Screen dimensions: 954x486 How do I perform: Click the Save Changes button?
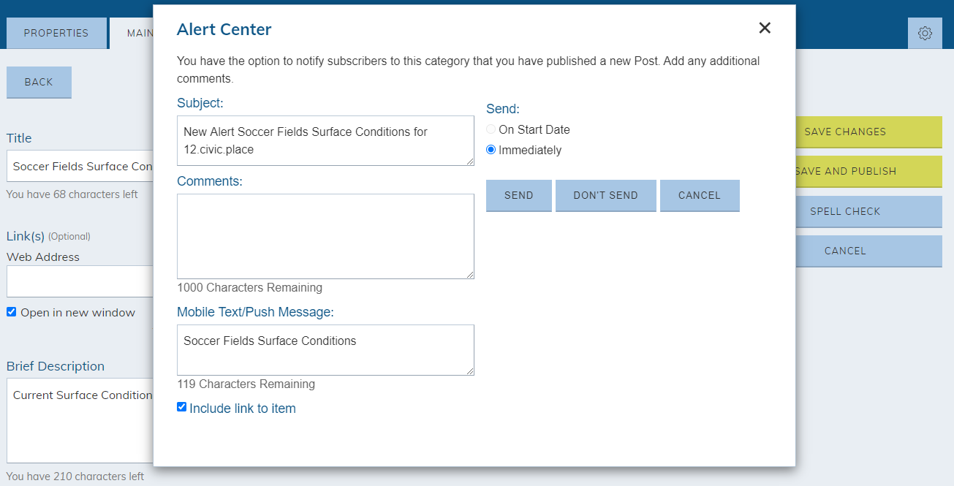868,132
